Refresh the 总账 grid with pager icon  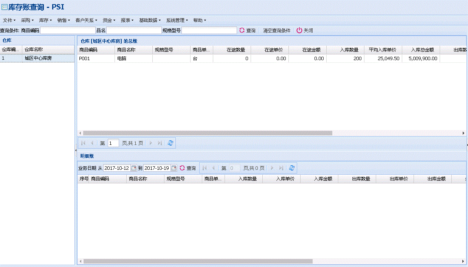(x=170, y=143)
